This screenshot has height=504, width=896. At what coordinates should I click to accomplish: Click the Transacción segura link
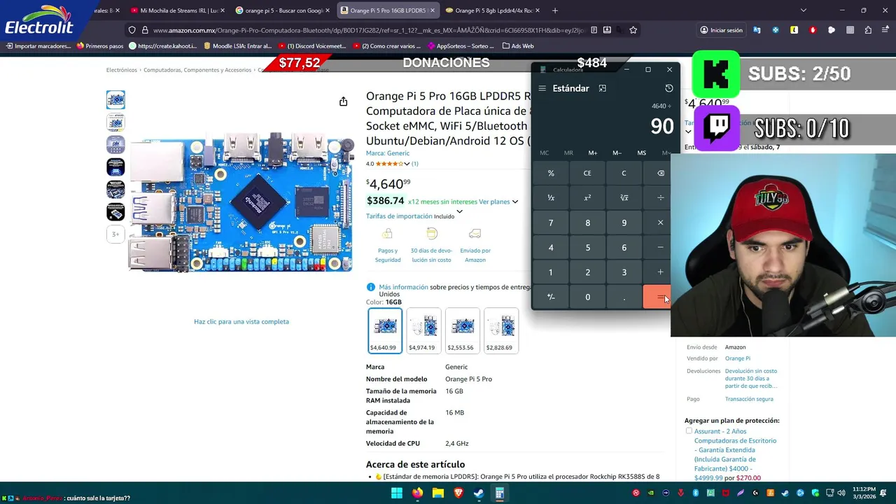[749, 399]
